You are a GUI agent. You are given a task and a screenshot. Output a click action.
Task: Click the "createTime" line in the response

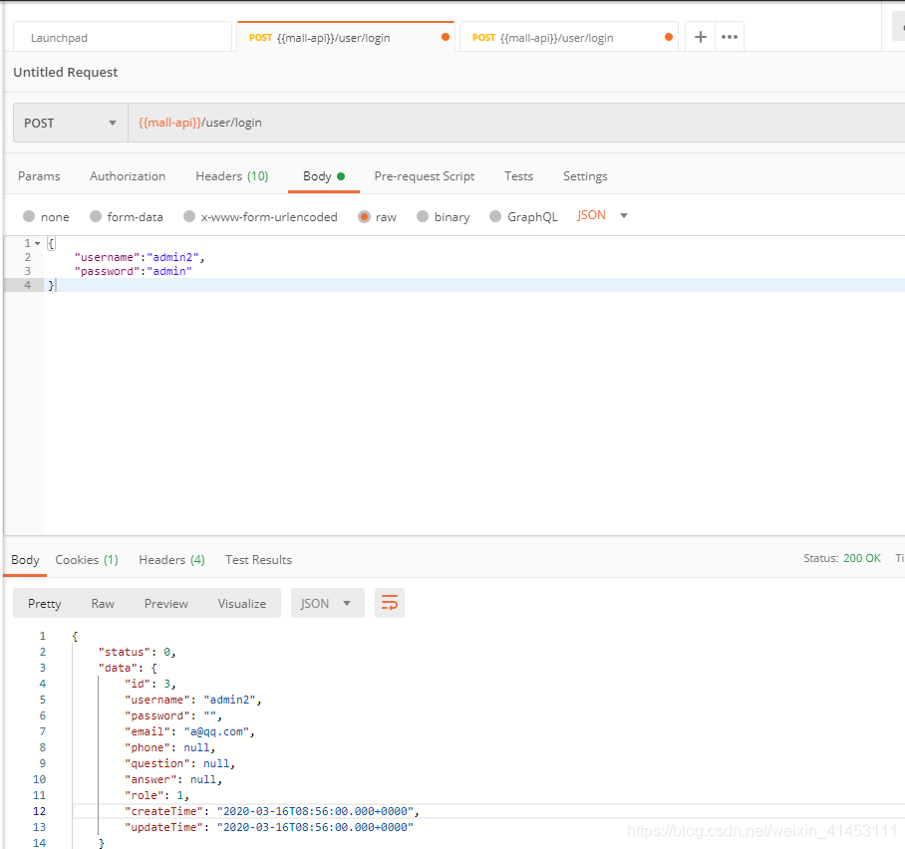272,811
